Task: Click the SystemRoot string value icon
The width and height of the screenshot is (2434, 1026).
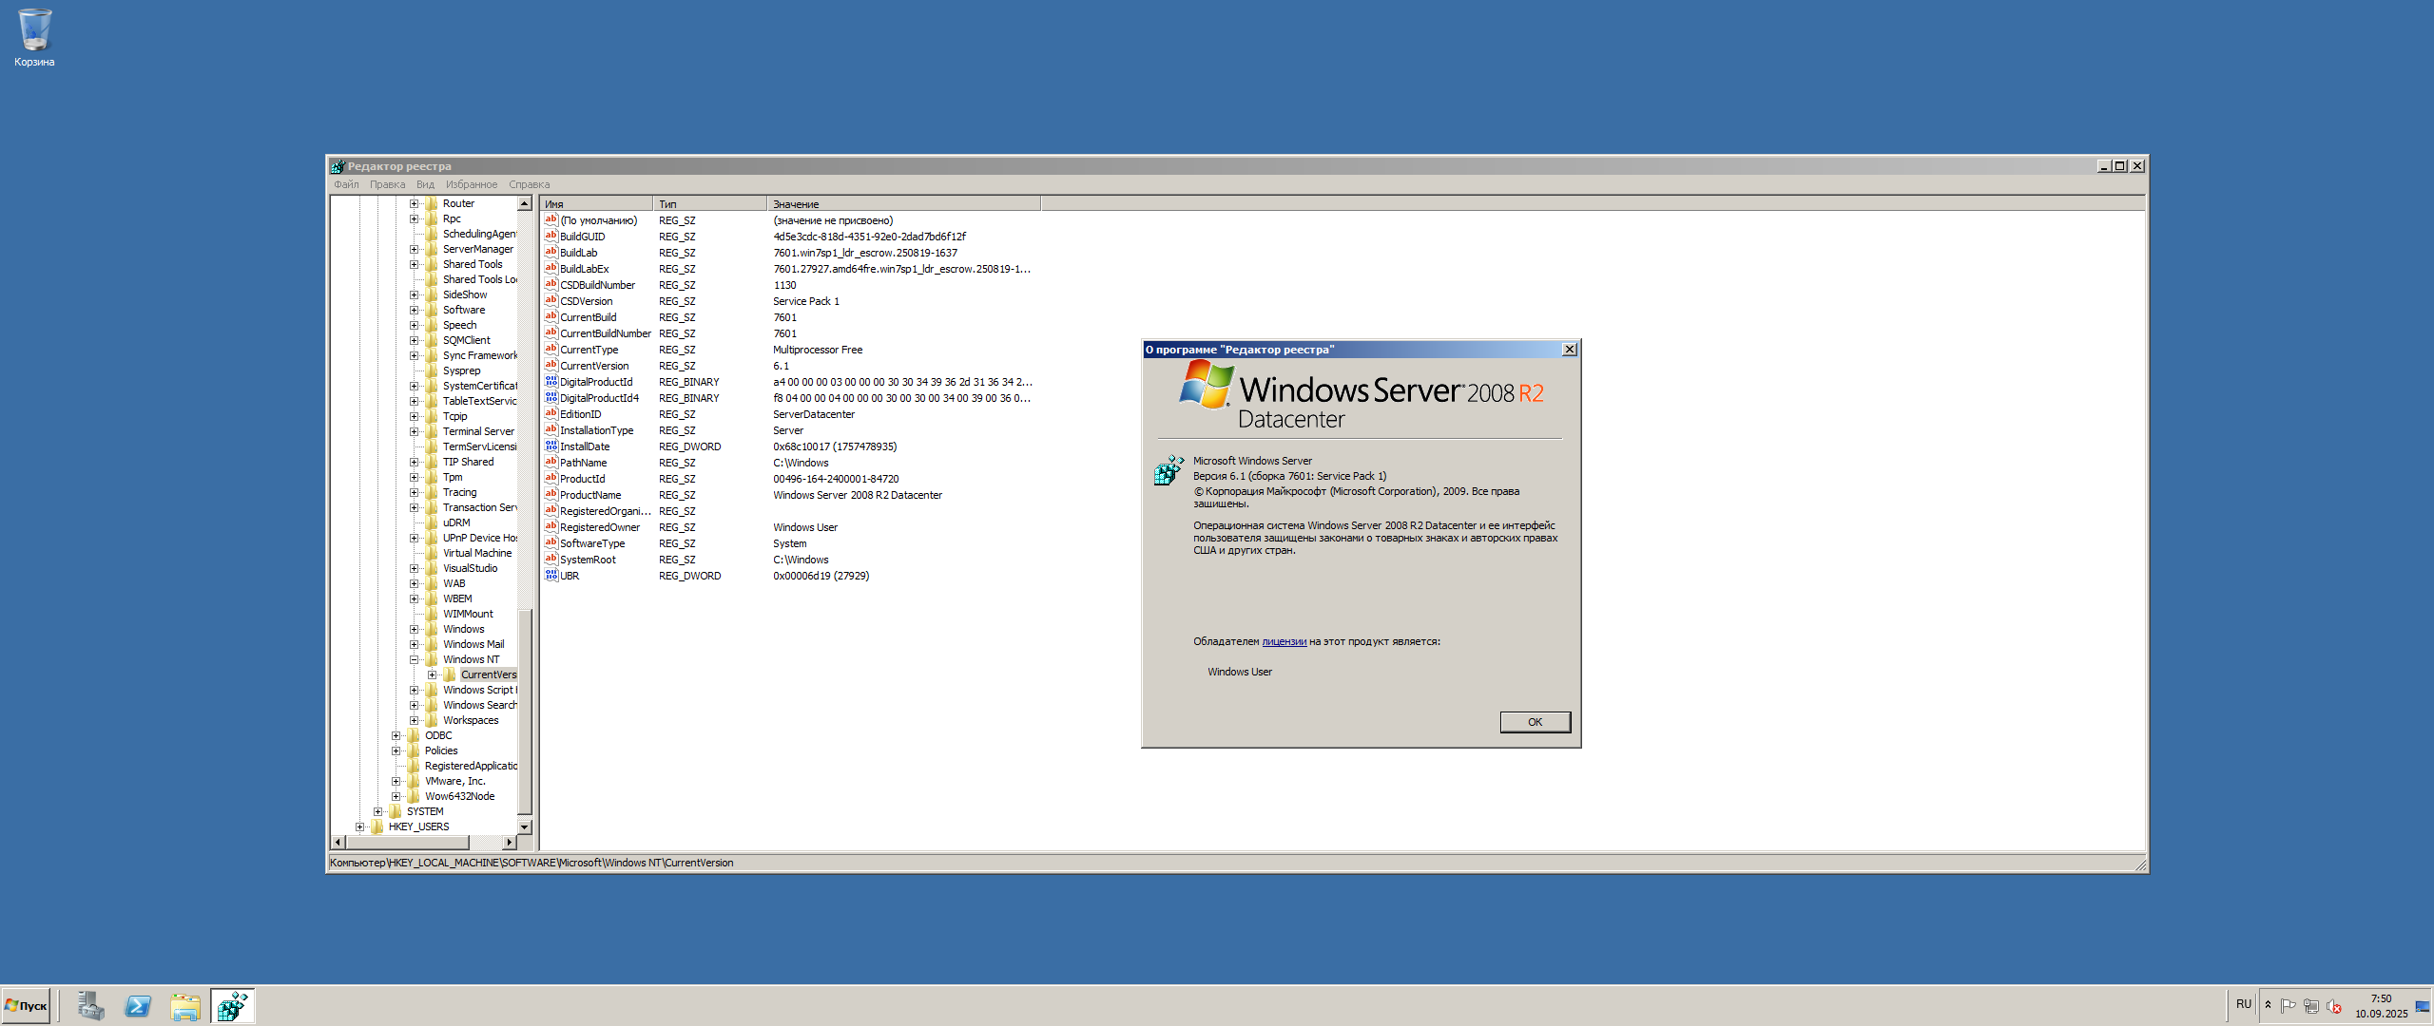Action: pos(551,560)
